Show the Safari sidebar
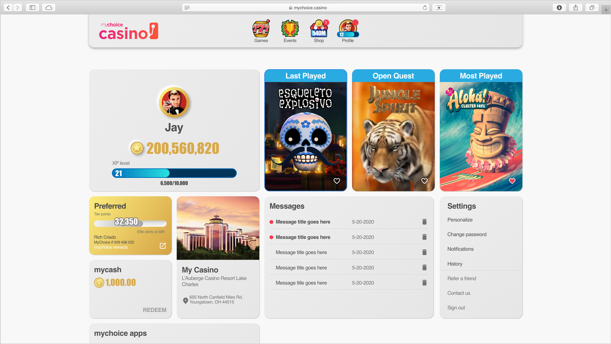 point(32,8)
